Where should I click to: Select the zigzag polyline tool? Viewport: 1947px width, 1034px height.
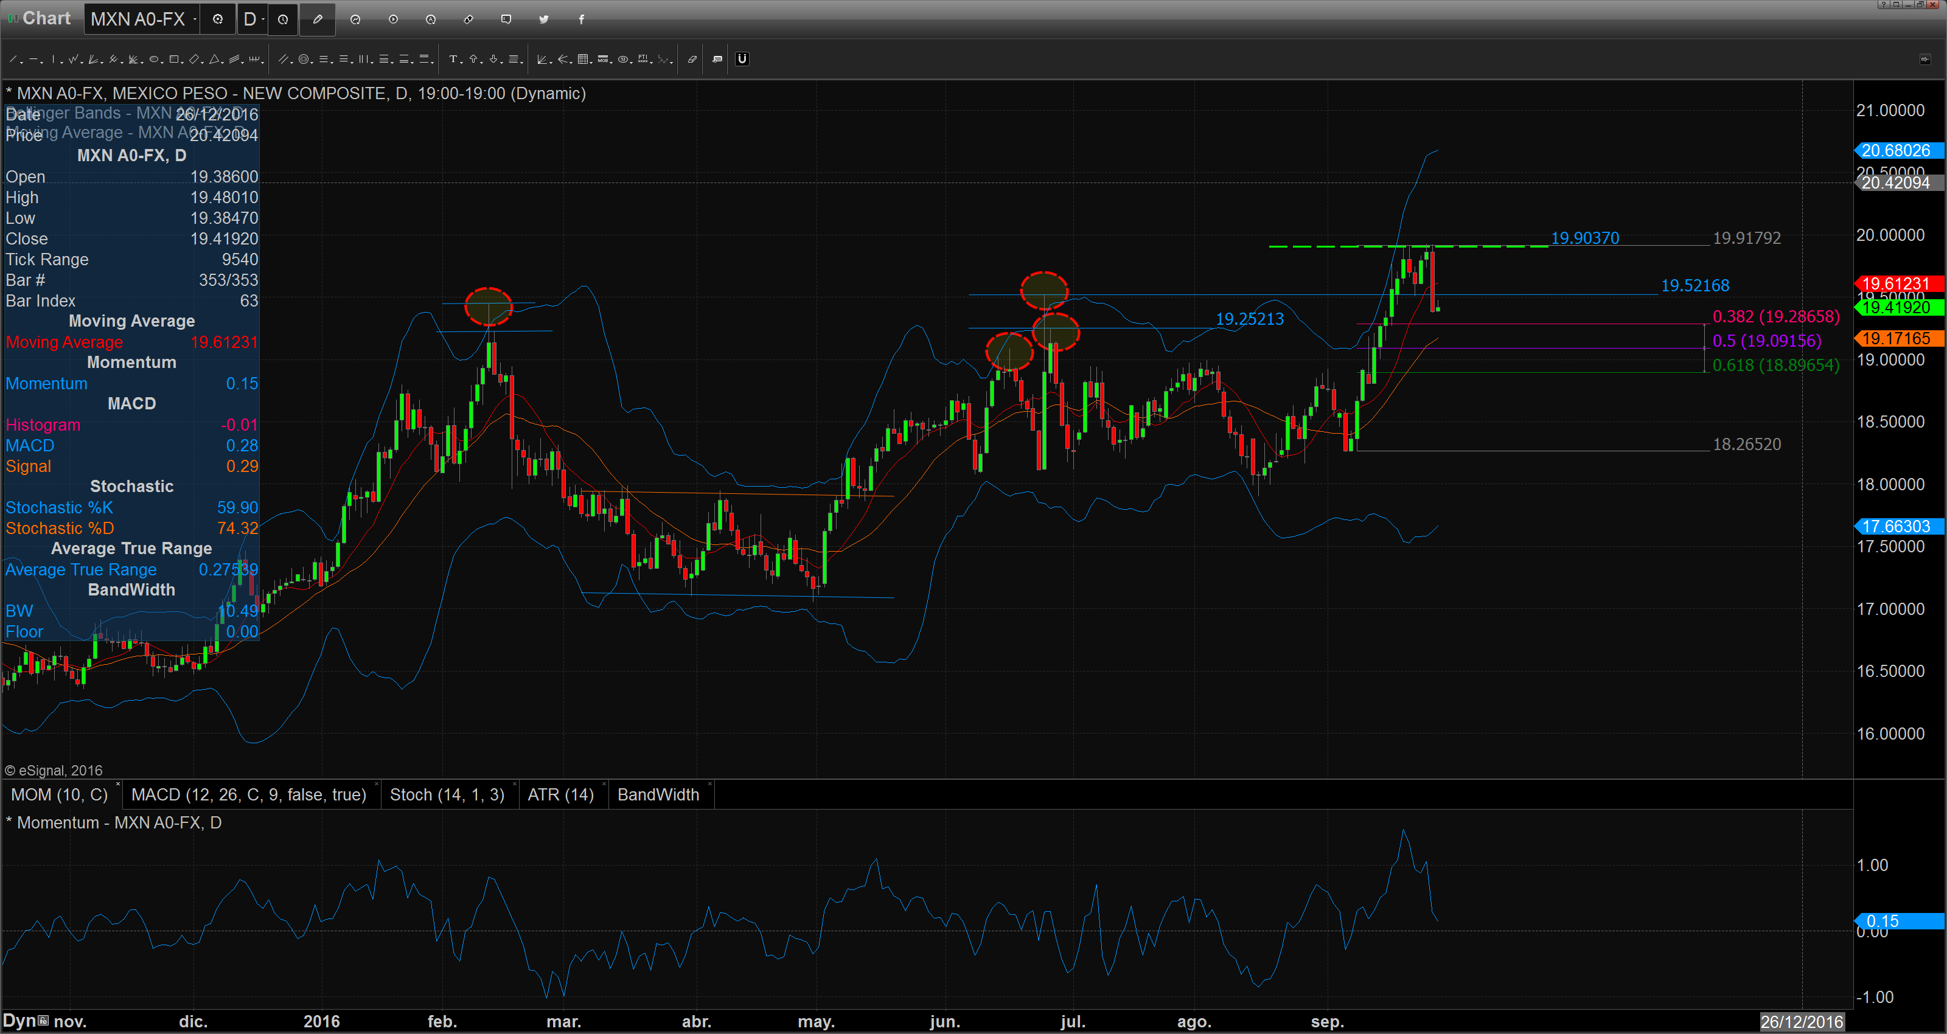pos(73,59)
